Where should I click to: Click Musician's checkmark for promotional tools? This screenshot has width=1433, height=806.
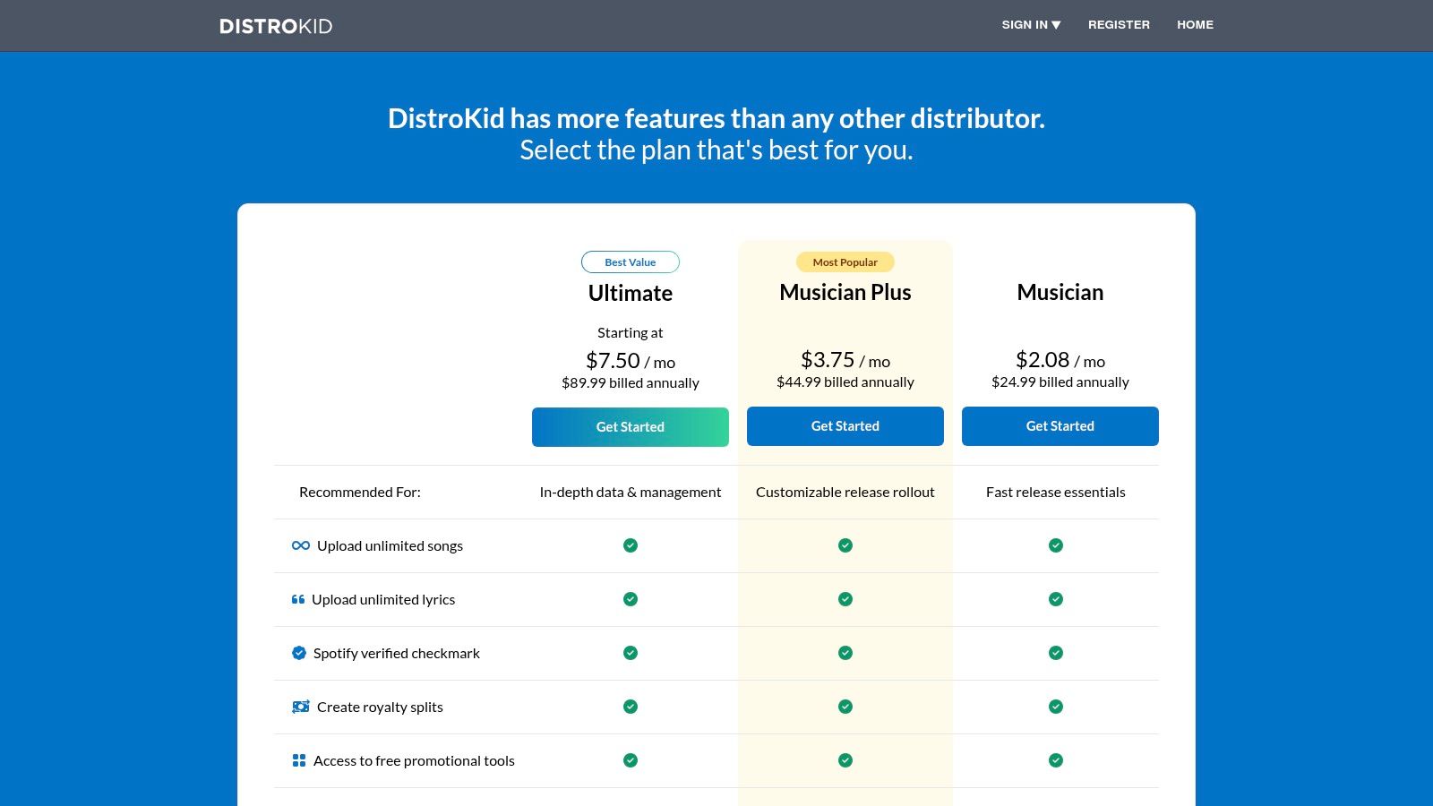click(x=1056, y=760)
